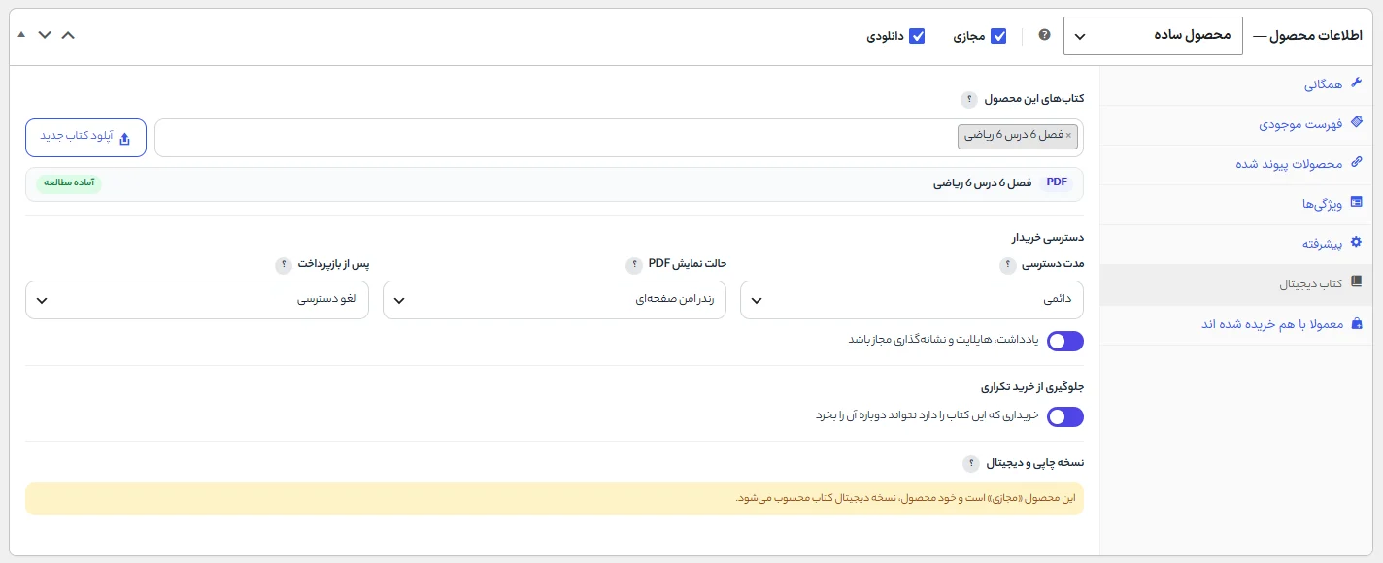
Task: Click help icon beside پس از بازپرداخت
Action: pos(283,263)
